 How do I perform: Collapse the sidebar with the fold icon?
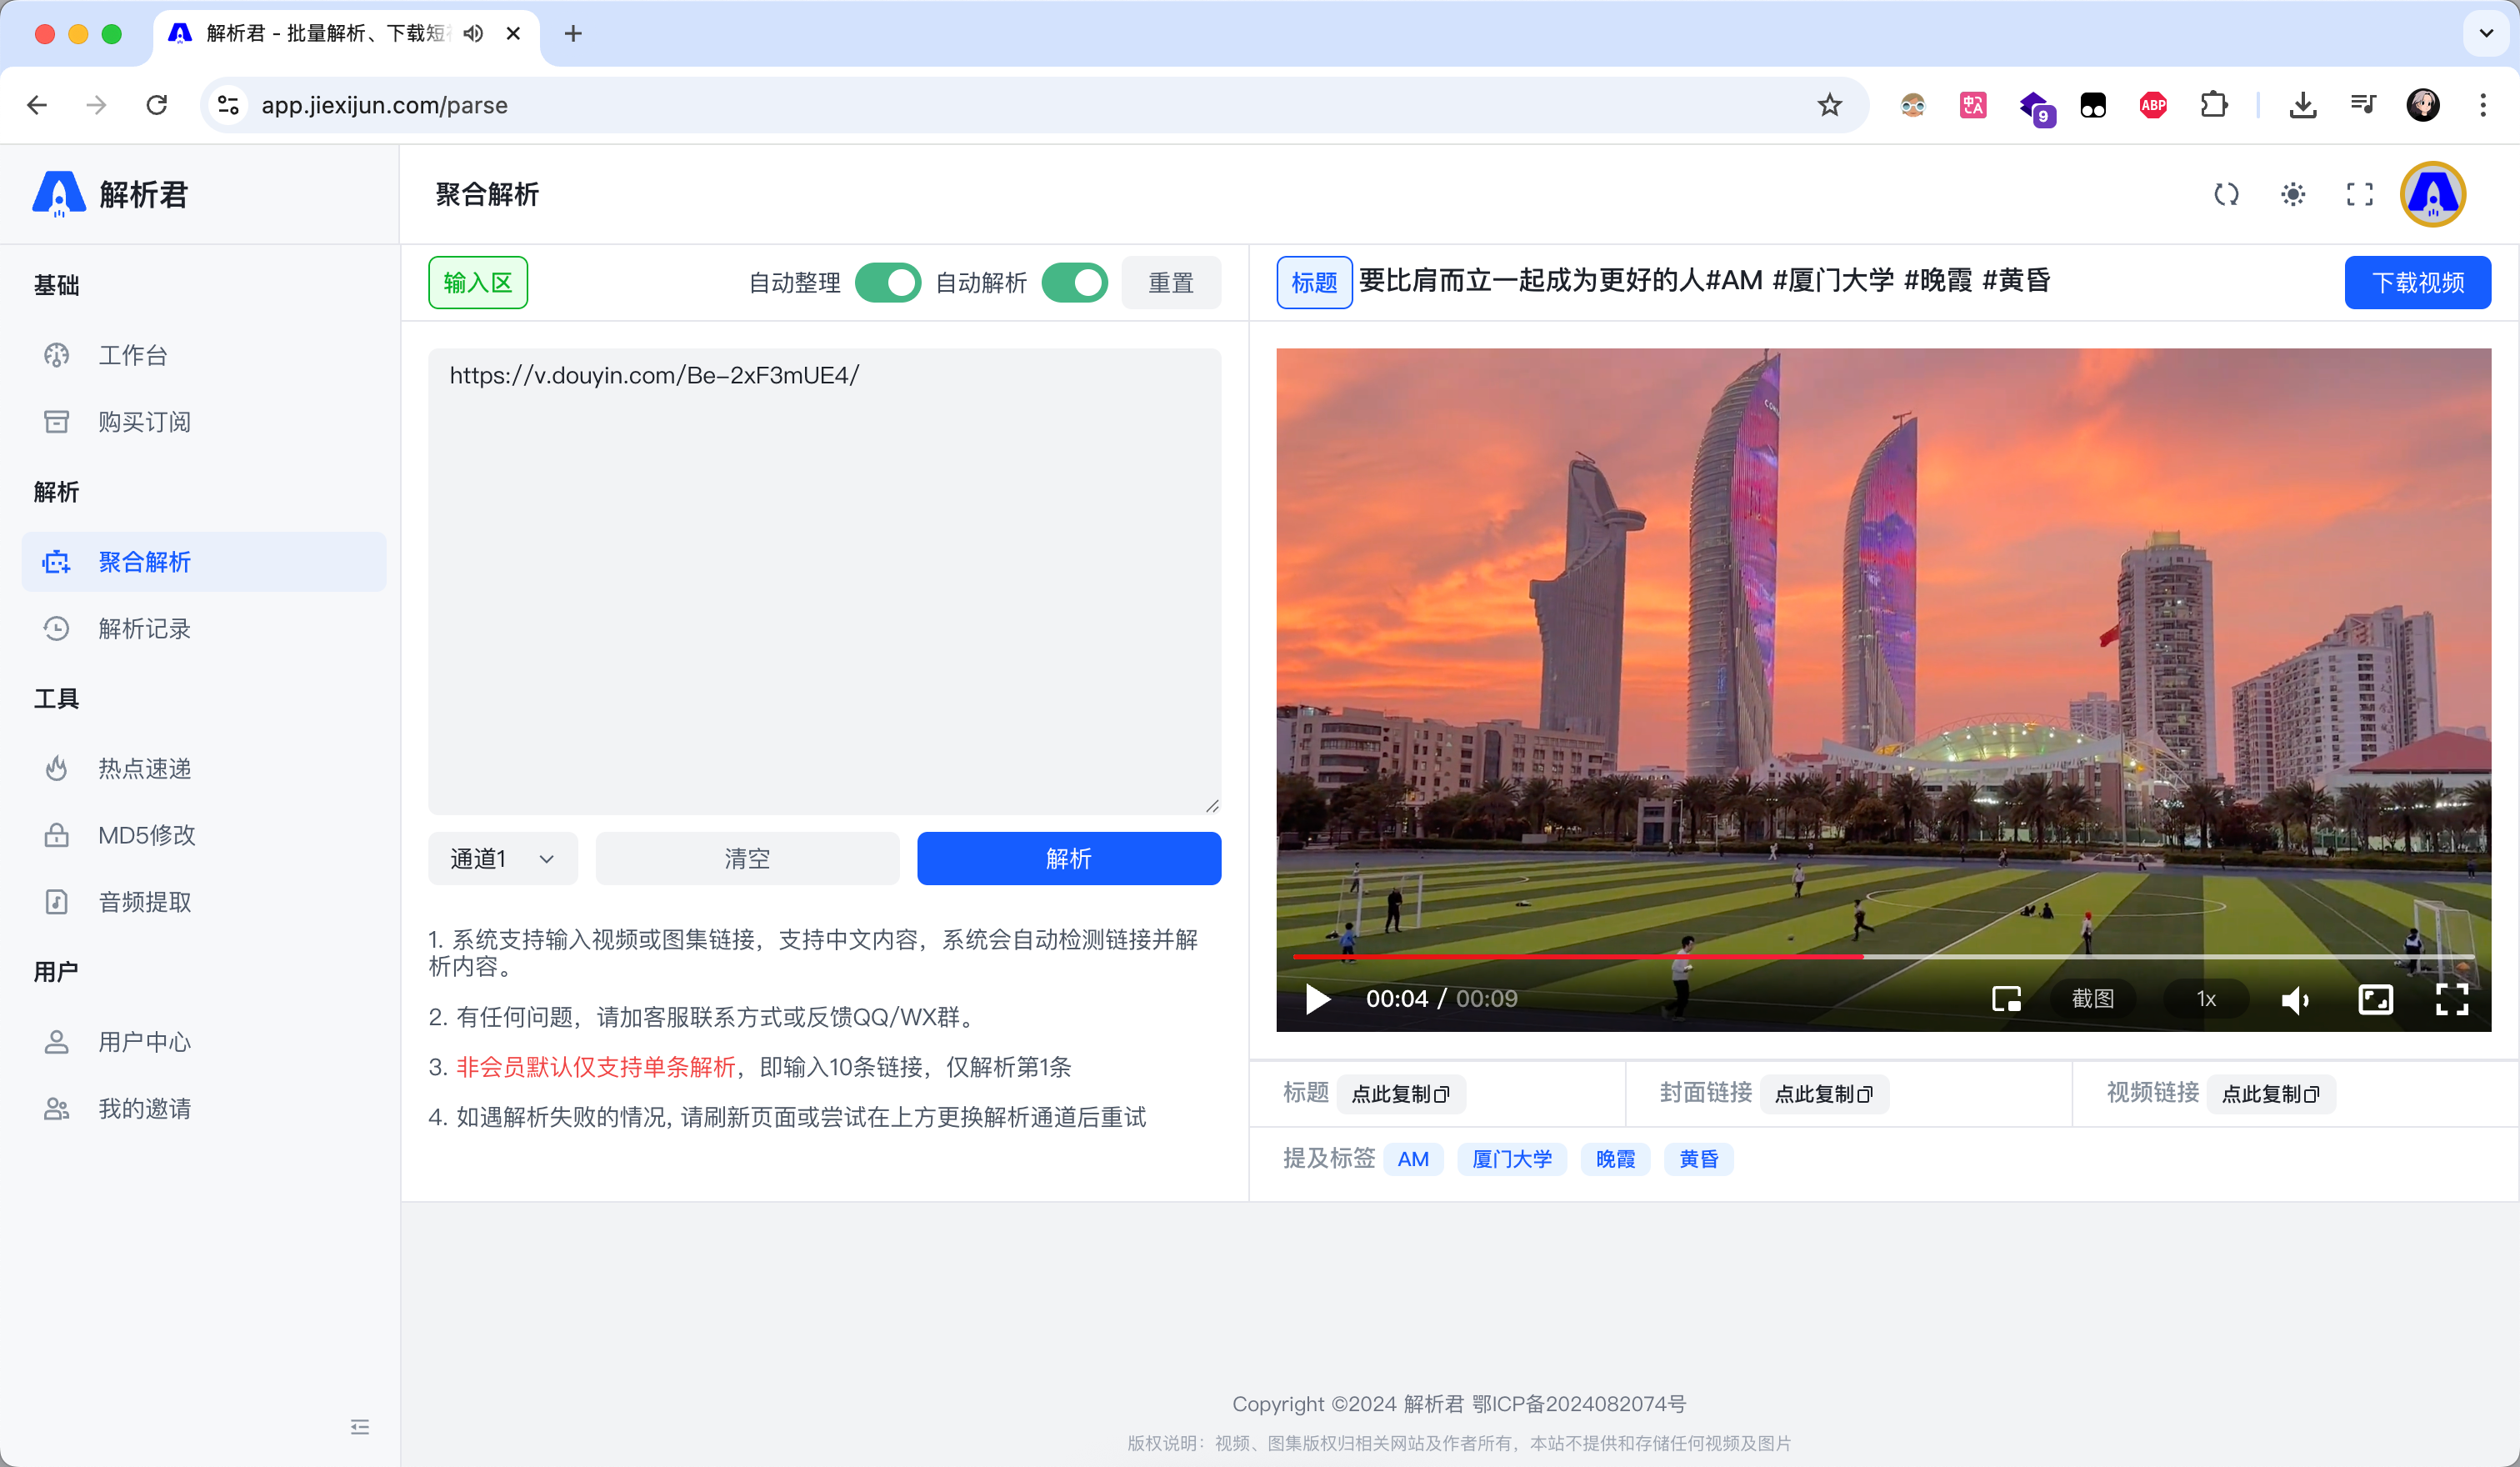(x=360, y=1427)
